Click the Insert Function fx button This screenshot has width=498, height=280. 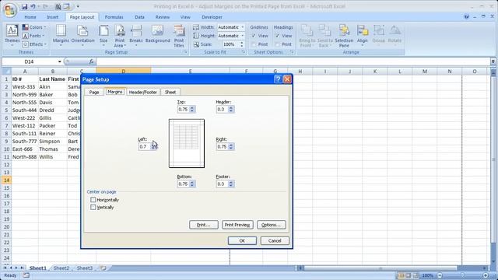coord(91,61)
